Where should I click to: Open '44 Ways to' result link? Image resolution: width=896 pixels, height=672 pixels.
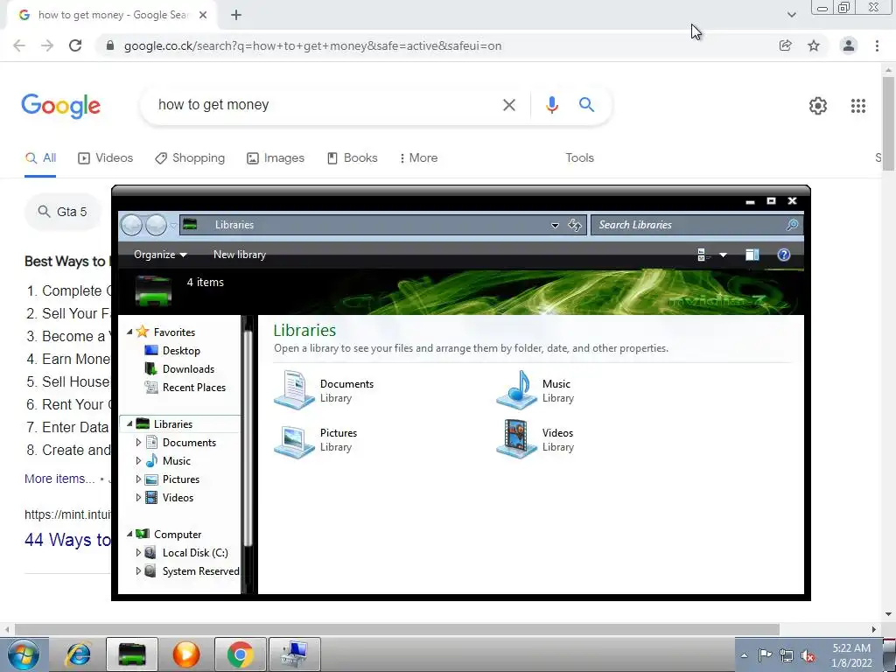point(67,540)
